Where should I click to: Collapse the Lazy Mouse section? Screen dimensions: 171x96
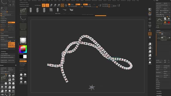coord(3,21)
